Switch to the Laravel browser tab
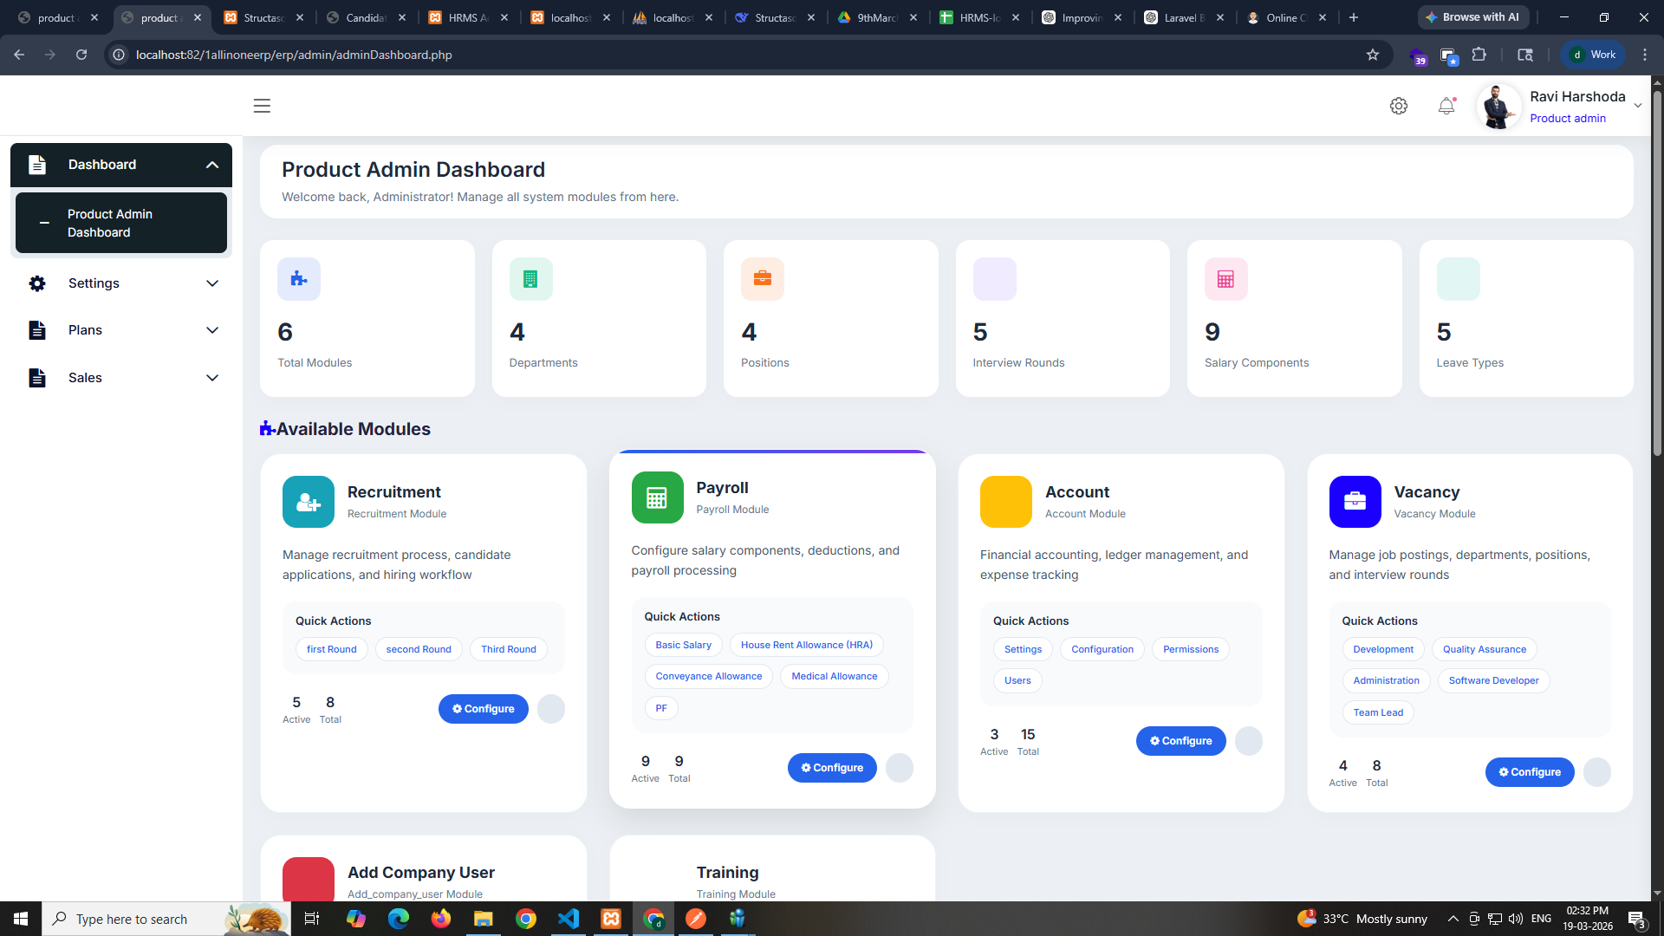1664x936 pixels. [x=1185, y=17]
